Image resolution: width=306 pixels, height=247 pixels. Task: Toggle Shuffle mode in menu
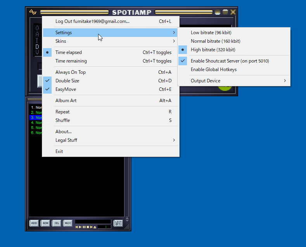pos(111,120)
